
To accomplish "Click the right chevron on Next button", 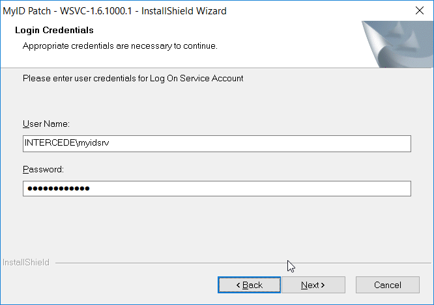I will [x=323, y=285].
